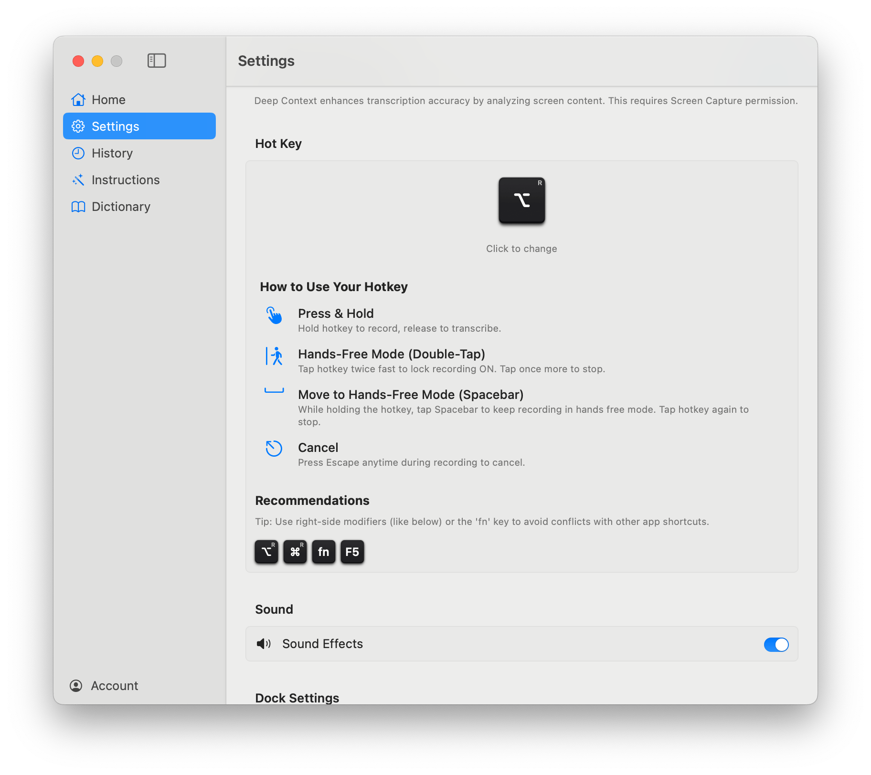The width and height of the screenshot is (871, 775).
Task: Click the Cancel circular arrow icon
Action: tap(274, 448)
